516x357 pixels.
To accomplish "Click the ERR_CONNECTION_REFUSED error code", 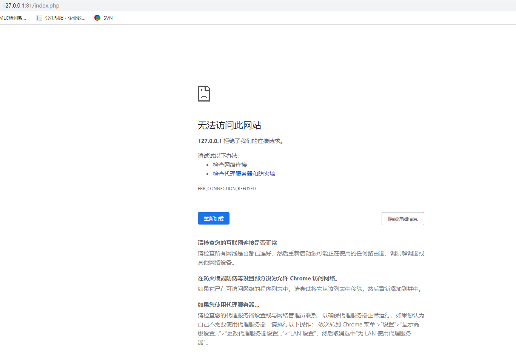I will 227,189.
